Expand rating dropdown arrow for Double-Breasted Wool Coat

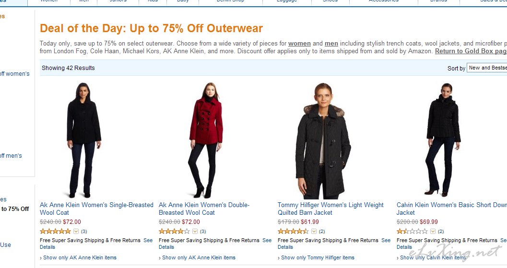(195, 231)
